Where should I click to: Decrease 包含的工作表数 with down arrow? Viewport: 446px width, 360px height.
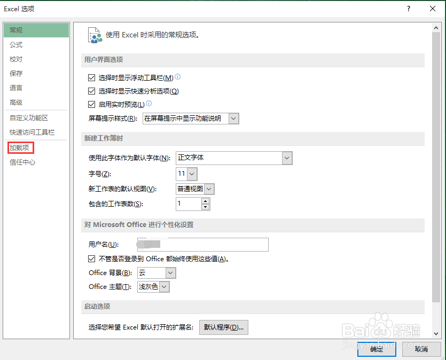[205, 207]
